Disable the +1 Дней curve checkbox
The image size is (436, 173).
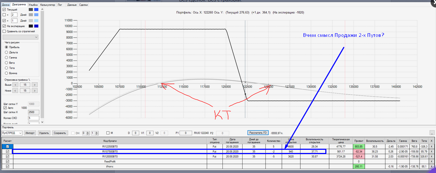coord(4,21)
